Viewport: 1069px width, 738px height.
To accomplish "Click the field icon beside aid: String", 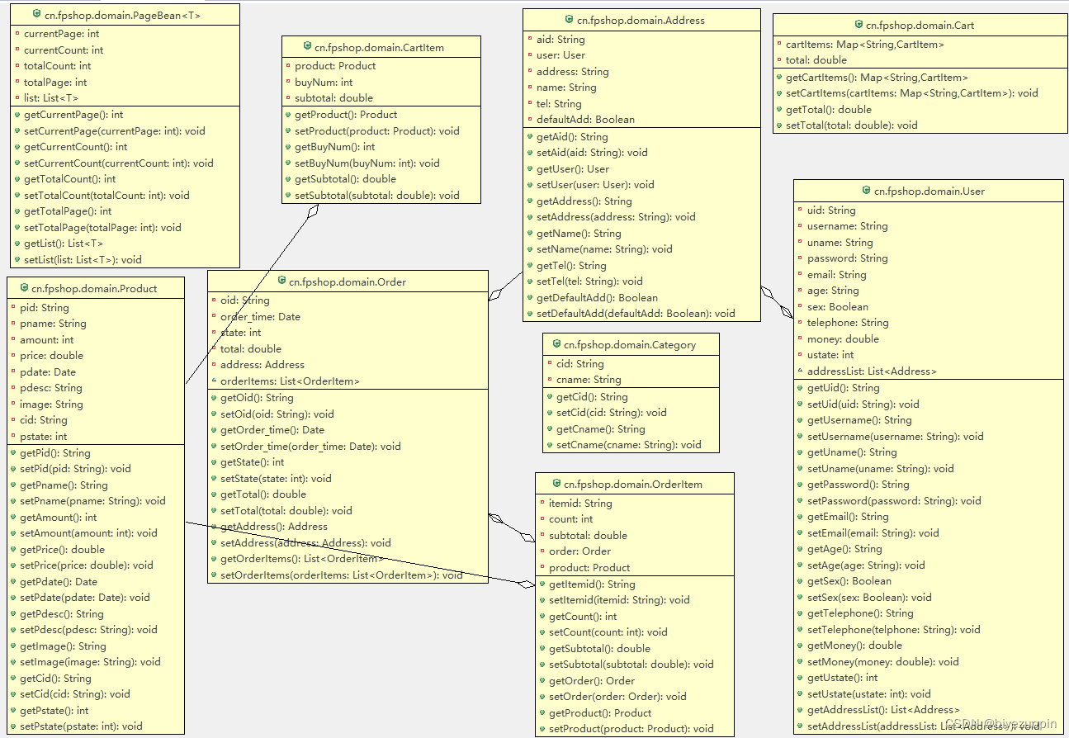I will click(530, 39).
